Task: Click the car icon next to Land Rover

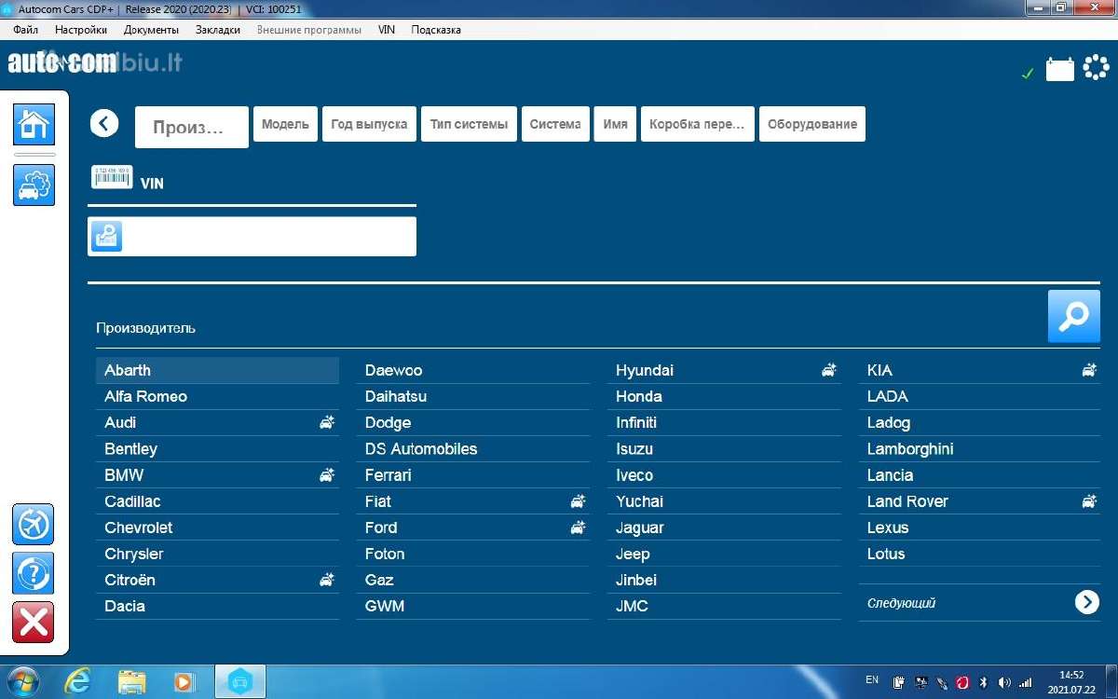Action: pyautogui.click(x=1089, y=501)
